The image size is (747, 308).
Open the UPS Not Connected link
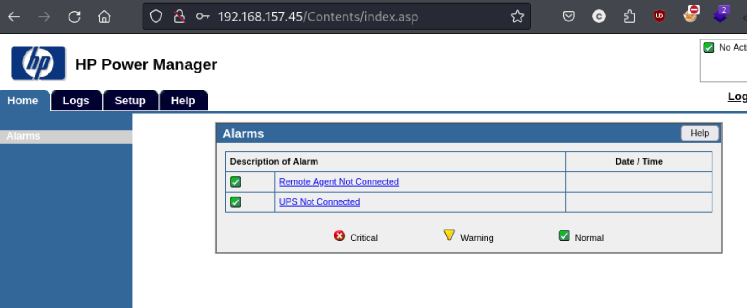tap(319, 202)
